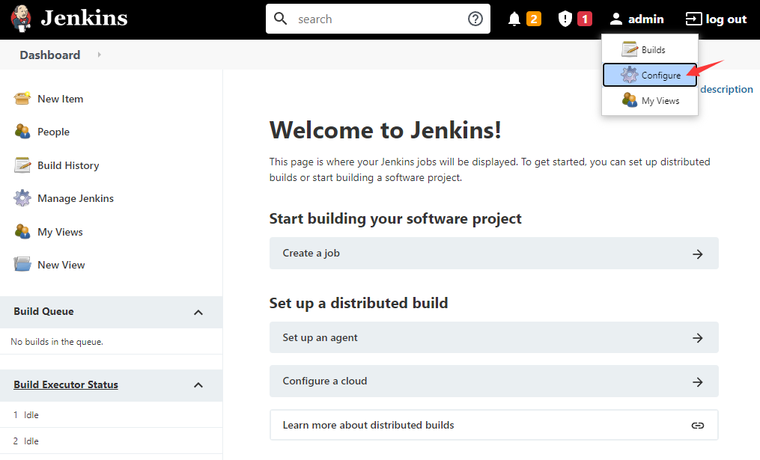Viewport: 760px width, 460px height.
Task: Click the My Views sidebar icon
Action: [x=22, y=232]
